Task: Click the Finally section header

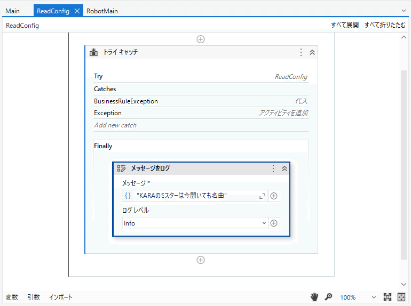Action: (x=103, y=146)
